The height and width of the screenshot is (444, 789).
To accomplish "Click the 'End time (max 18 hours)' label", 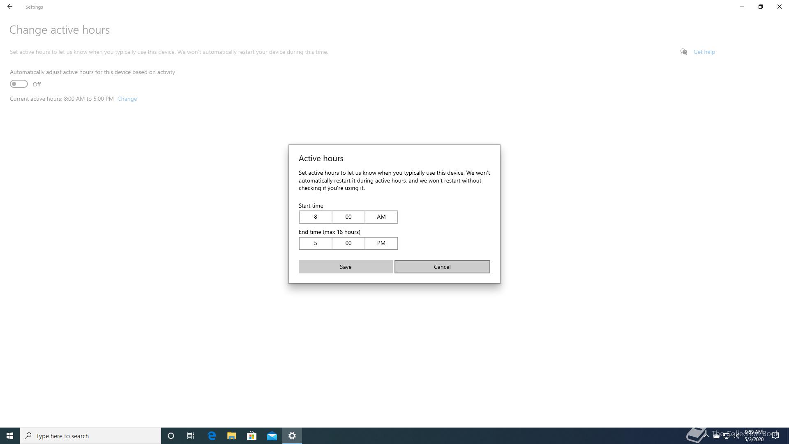I will (x=330, y=232).
